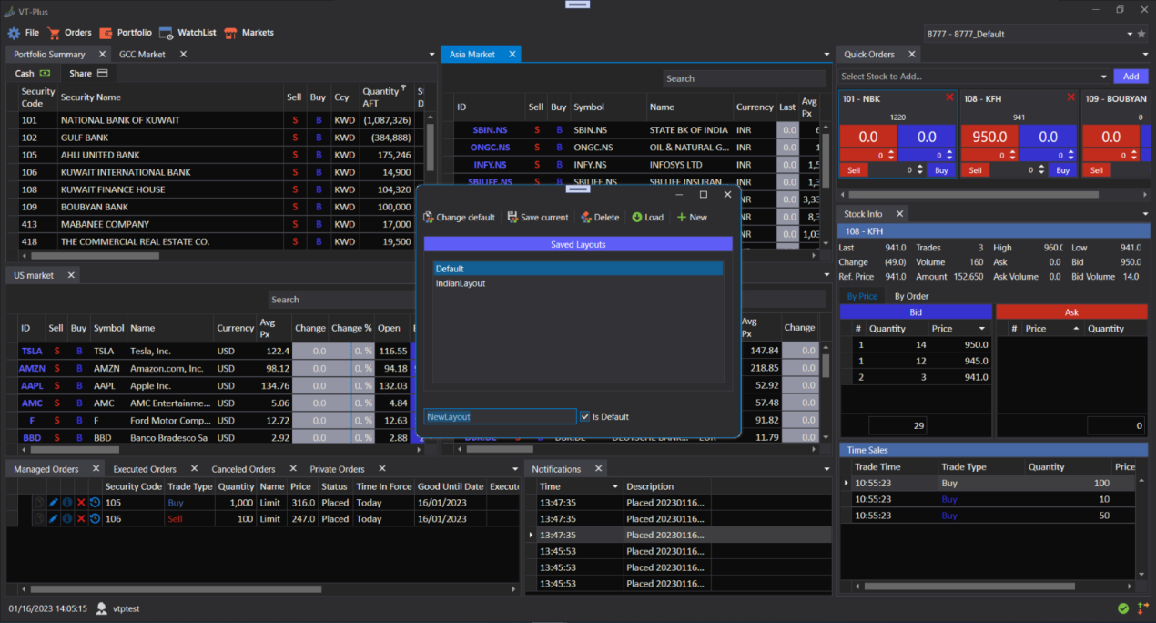Click the NewLayout name input field
The width and height of the screenshot is (1156, 623).
click(500, 417)
